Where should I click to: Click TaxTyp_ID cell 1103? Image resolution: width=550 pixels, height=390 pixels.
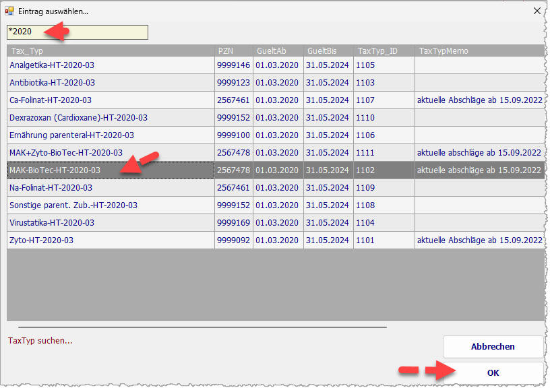384,83
